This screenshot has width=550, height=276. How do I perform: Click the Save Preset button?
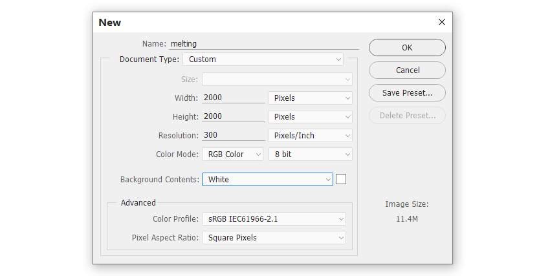pos(407,93)
